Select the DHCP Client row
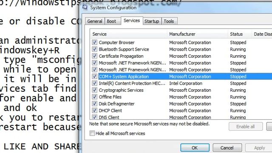Screen dimensions: 272x153 click(181, 110)
